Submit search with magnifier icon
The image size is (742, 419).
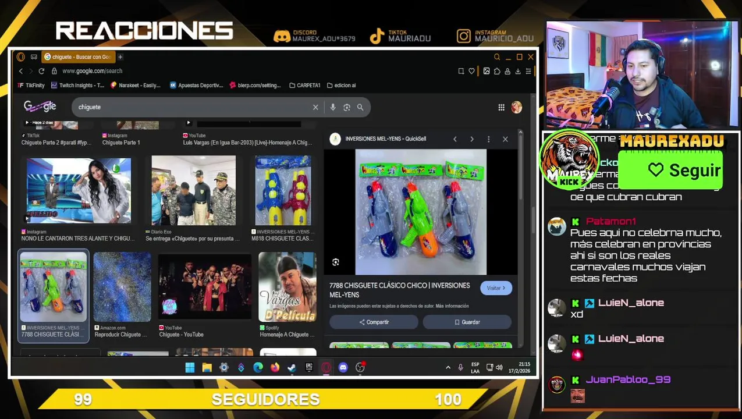pyautogui.click(x=360, y=107)
